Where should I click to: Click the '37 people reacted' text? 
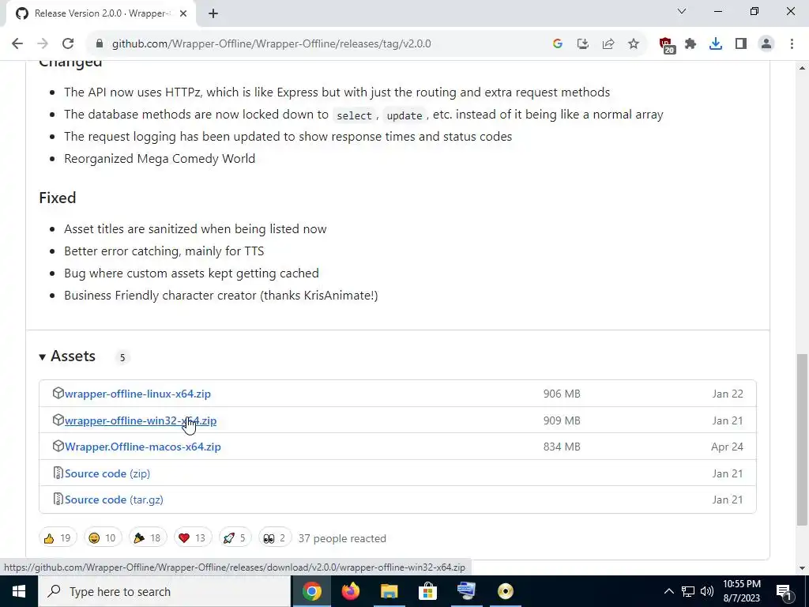tap(342, 538)
